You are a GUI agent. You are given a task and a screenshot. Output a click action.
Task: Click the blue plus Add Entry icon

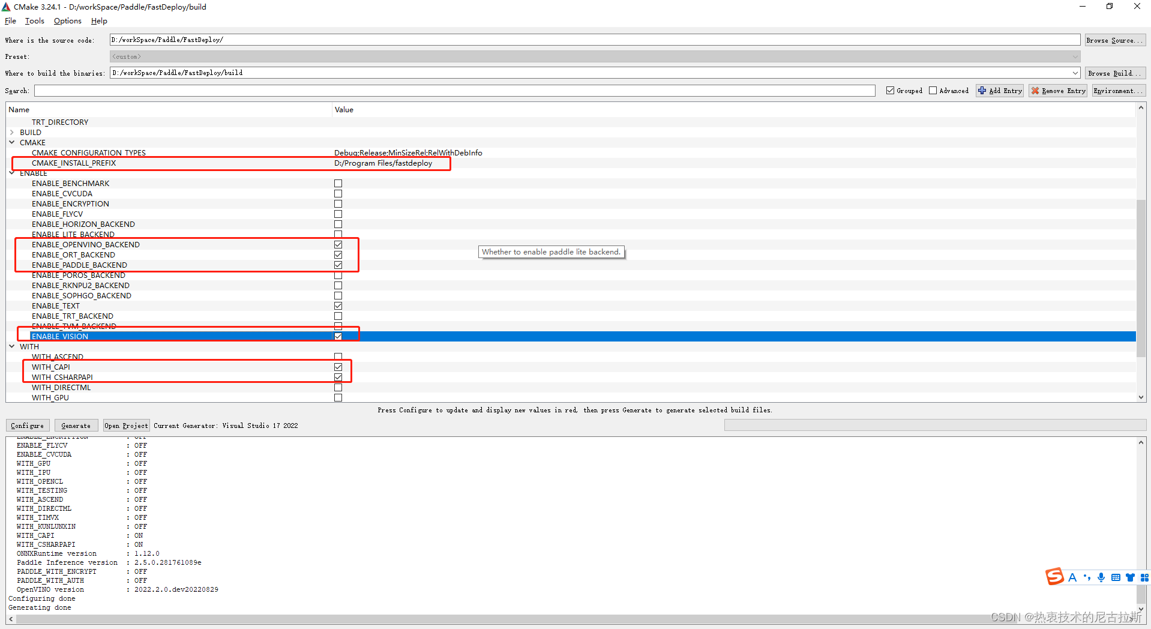(982, 91)
